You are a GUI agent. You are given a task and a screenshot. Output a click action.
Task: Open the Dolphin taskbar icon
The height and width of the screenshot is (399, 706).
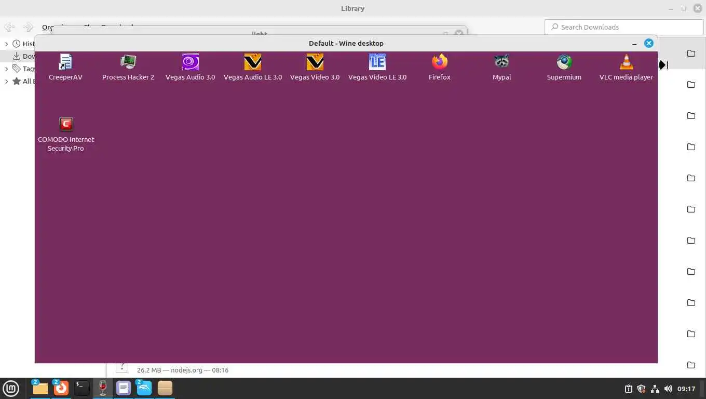[x=144, y=388]
